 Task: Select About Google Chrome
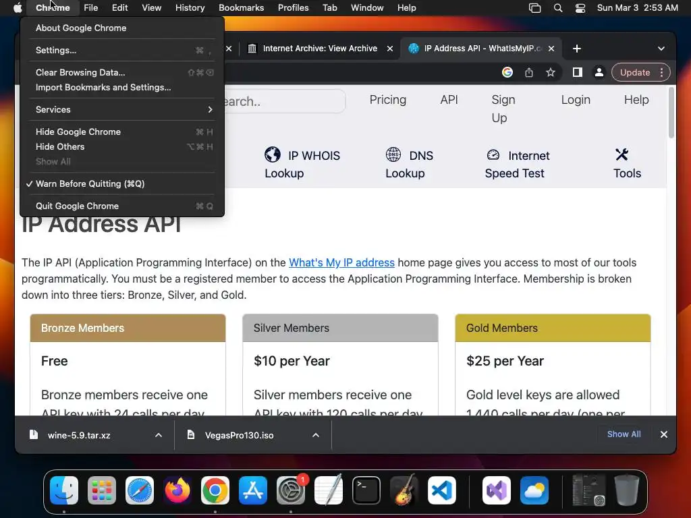coord(122,28)
